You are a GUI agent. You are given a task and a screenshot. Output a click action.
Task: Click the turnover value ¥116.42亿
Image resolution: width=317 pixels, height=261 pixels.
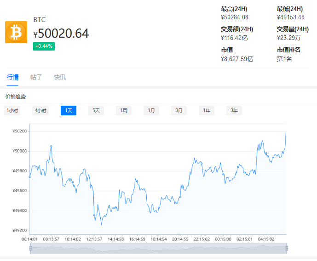pos(234,38)
